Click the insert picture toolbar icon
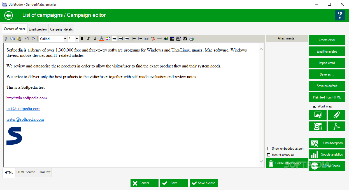 pos(166,39)
